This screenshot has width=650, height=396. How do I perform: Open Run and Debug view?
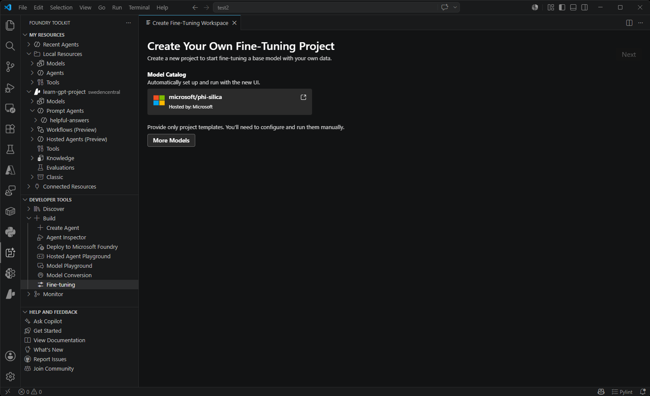(10, 87)
